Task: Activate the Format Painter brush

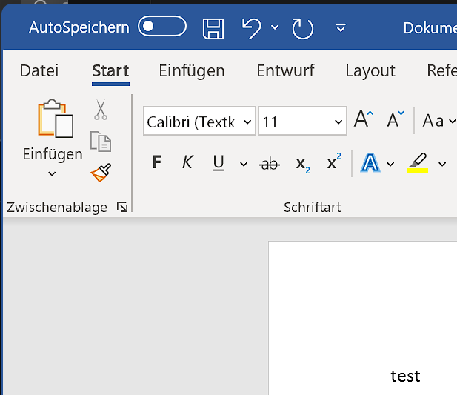Action: point(101,173)
